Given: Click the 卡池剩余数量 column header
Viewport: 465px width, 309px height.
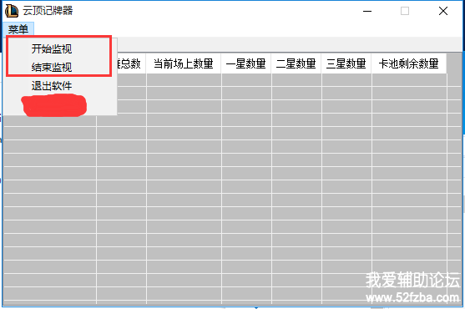Looking at the screenshot, I should [x=409, y=63].
